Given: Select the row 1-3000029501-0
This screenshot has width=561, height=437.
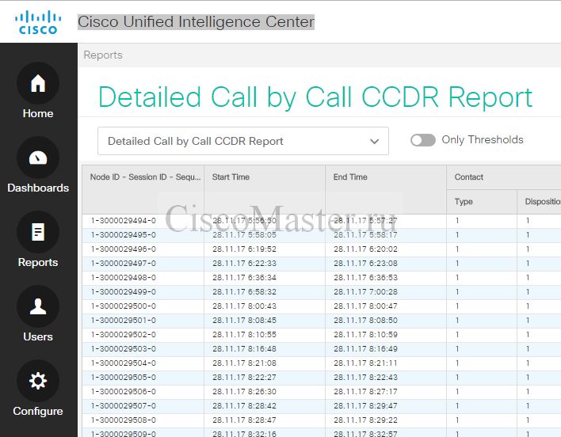Looking at the screenshot, I should point(321,321).
